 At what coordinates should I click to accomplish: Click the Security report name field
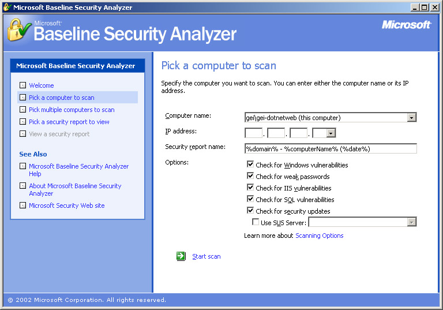click(x=330, y=148)
